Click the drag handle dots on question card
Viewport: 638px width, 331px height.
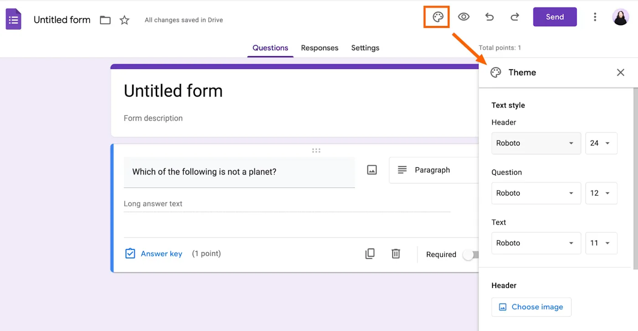point(316,150)
